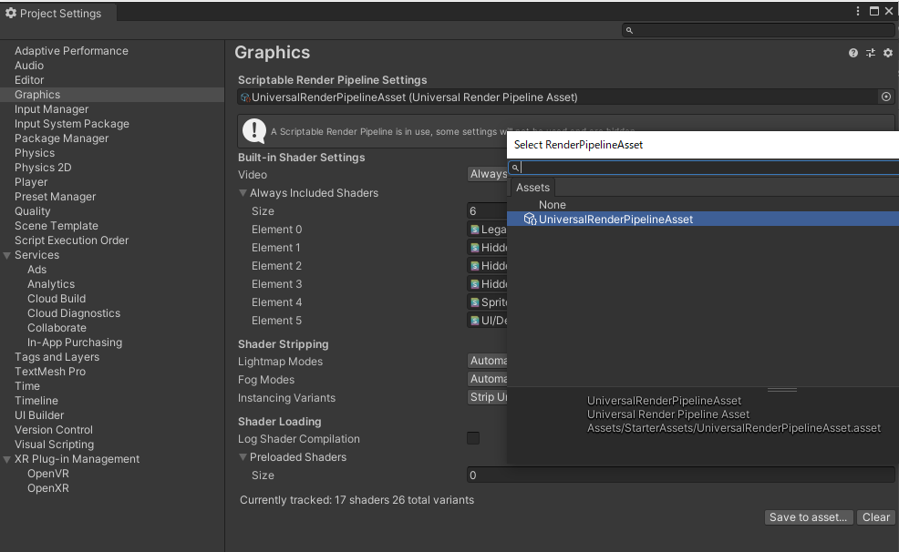Select the Quality settings category

pos(33,211)
